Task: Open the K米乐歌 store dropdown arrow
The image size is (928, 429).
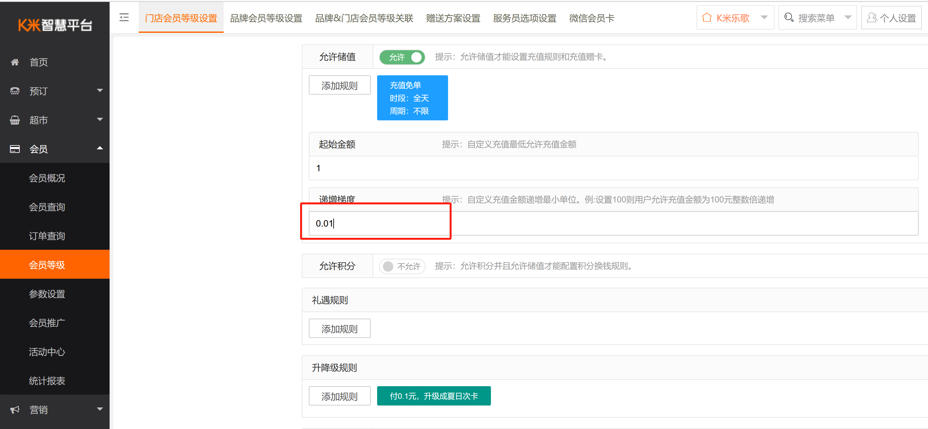Action: pos(764,17)
